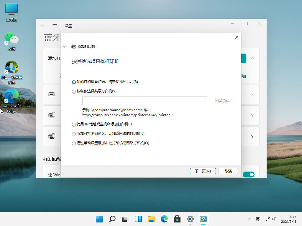
Task: Click the Settings hamburger menu icon
Action: (55, 26)
